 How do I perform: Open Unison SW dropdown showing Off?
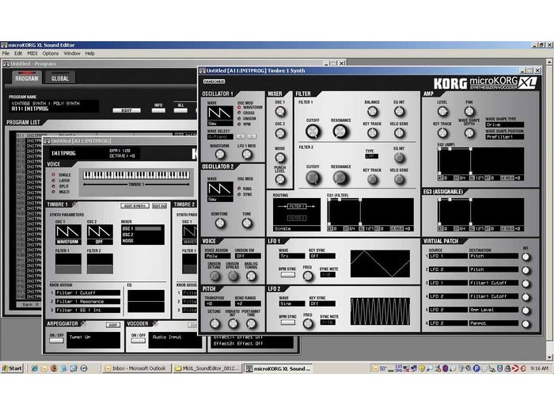248,256
